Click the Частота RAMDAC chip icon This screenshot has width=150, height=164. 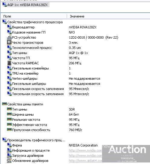[9, 63]
